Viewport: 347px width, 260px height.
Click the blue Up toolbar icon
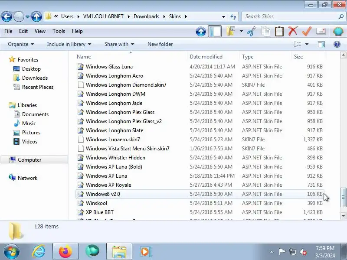pyautogui.click(x=201, y=31)
